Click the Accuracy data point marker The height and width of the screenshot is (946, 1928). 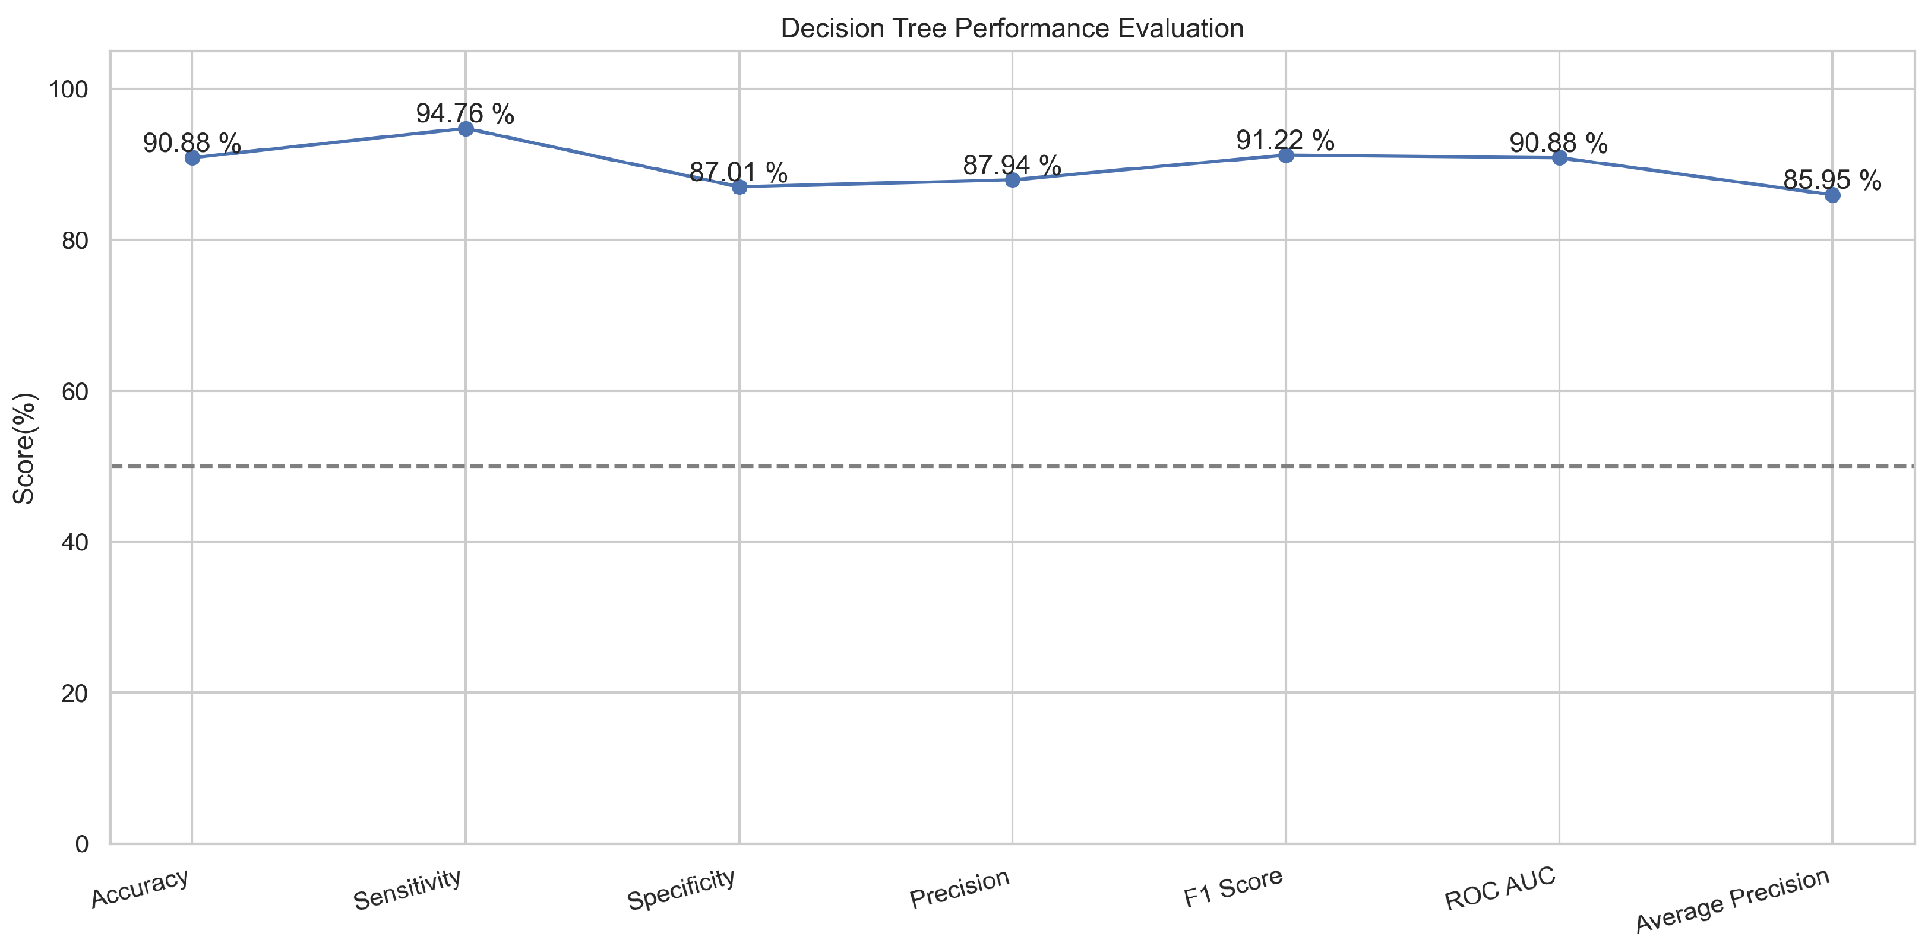click(x=192, y=158)
